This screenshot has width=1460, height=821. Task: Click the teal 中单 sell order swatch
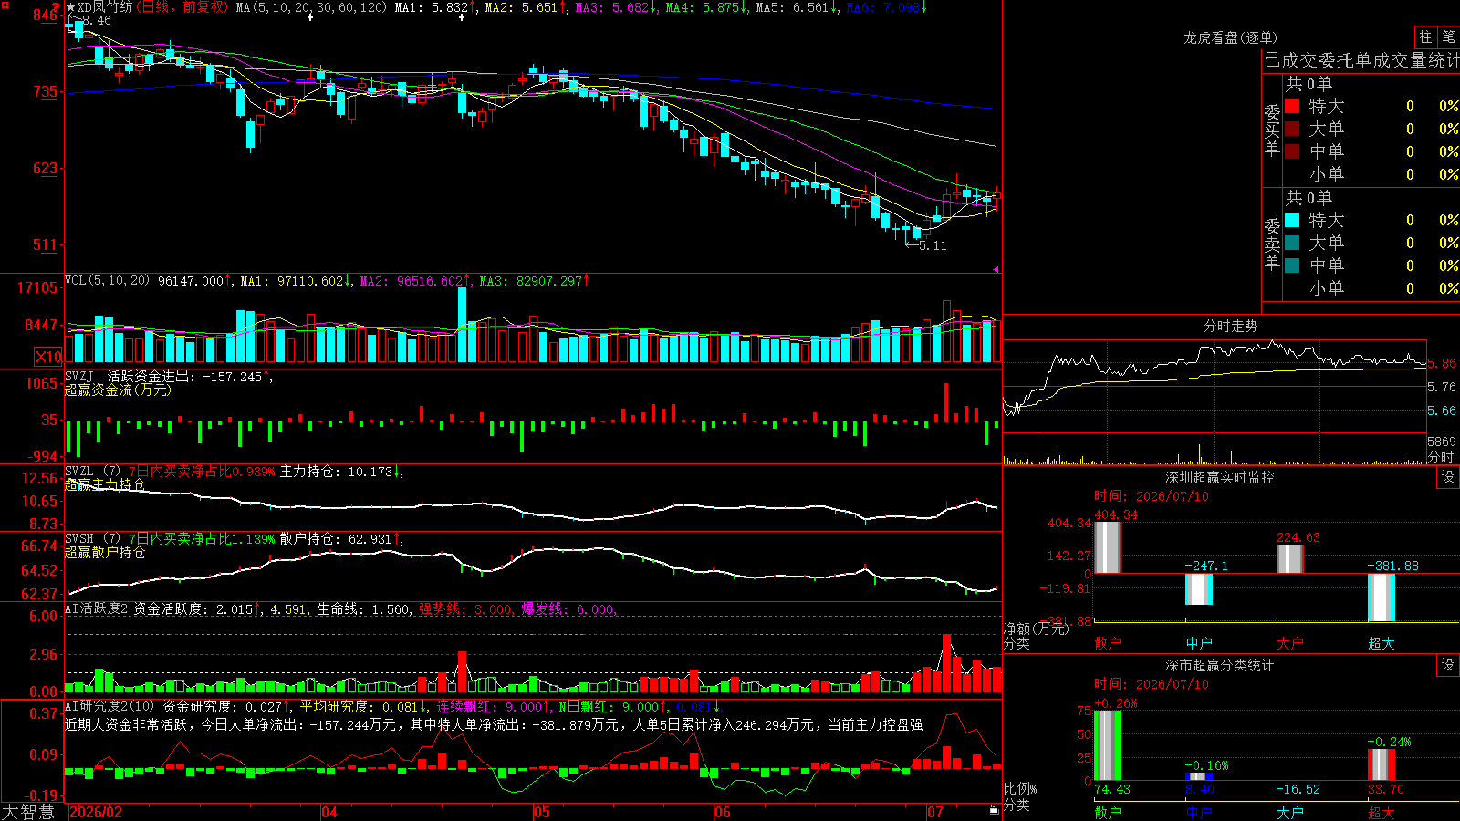pyautogui.click(x=1292, y=265)
